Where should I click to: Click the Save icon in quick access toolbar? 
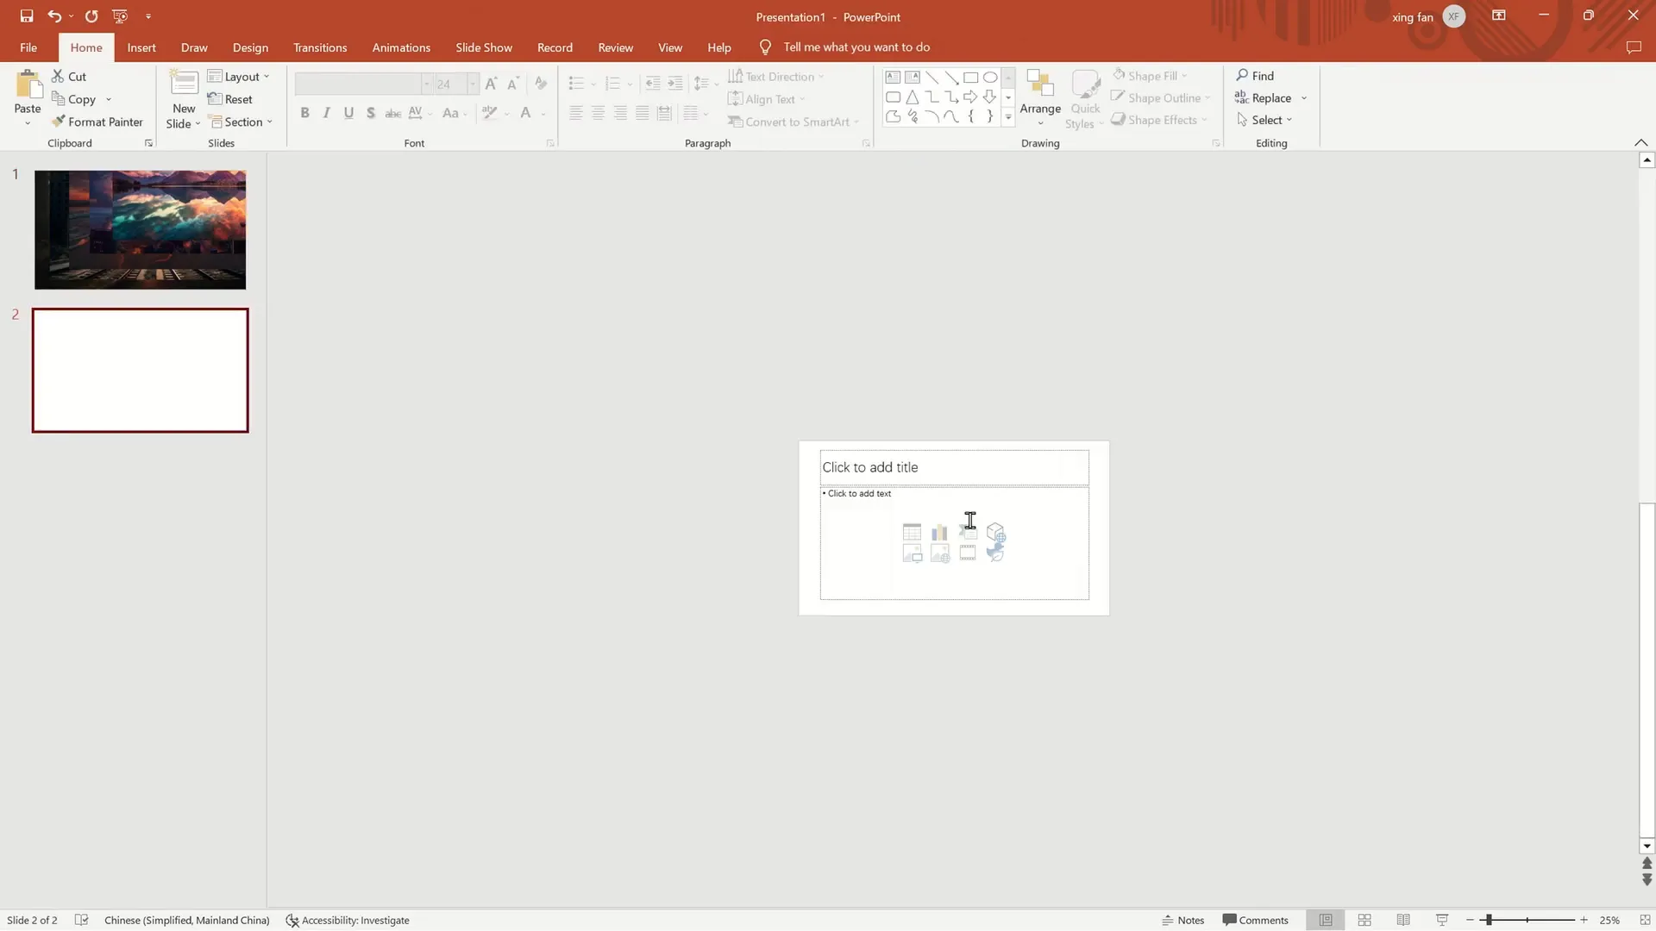point(27,16)
